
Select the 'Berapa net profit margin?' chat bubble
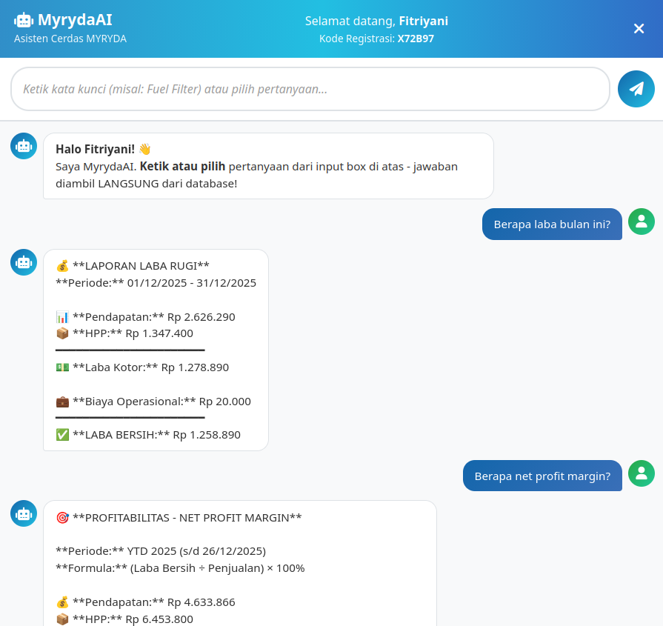pyautogui.click(x=542, y=475)
